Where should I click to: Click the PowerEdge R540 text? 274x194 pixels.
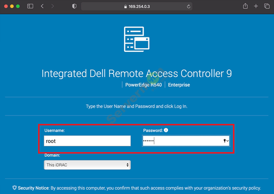(x=143, y=85)
